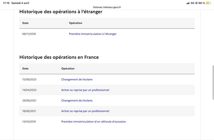Open Achat ou reprise par un professionnel from 18/06/2021
The height and width of the screenshot is (140, 214).
tap(85, 111)
